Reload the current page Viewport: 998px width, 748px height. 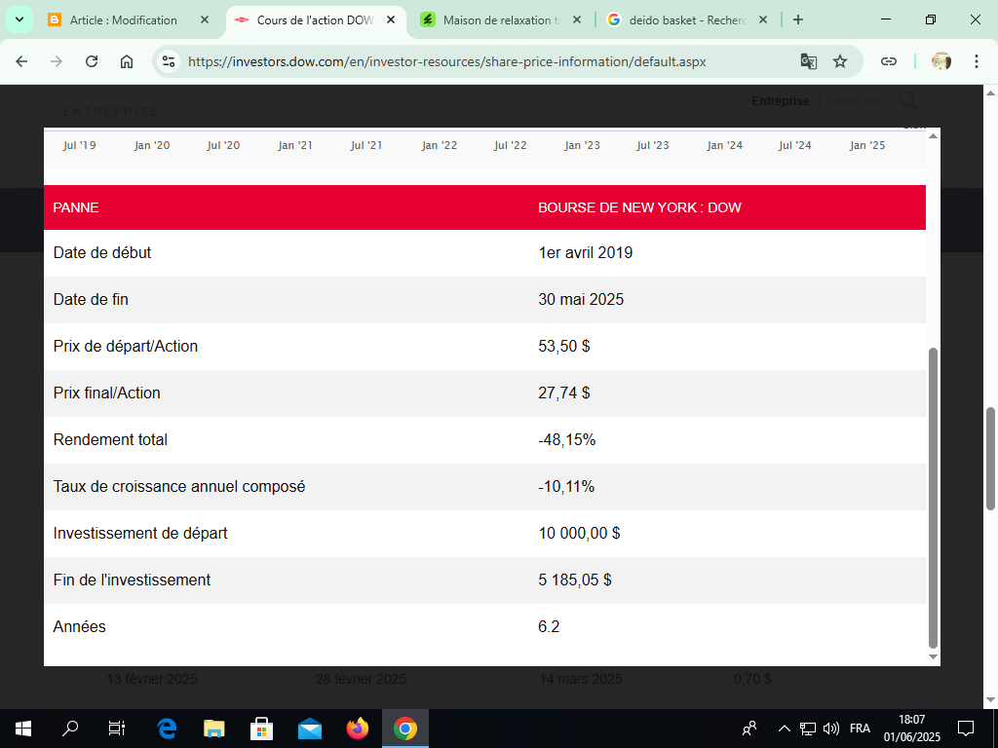click(x=92, y=61)
